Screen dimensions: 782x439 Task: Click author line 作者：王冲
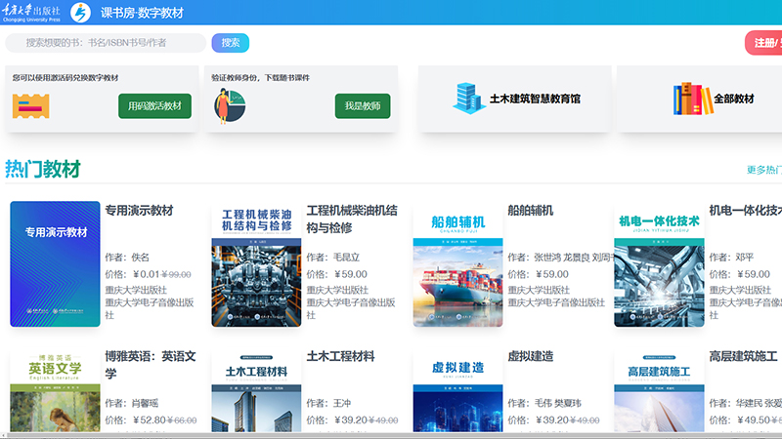point(328,403)
